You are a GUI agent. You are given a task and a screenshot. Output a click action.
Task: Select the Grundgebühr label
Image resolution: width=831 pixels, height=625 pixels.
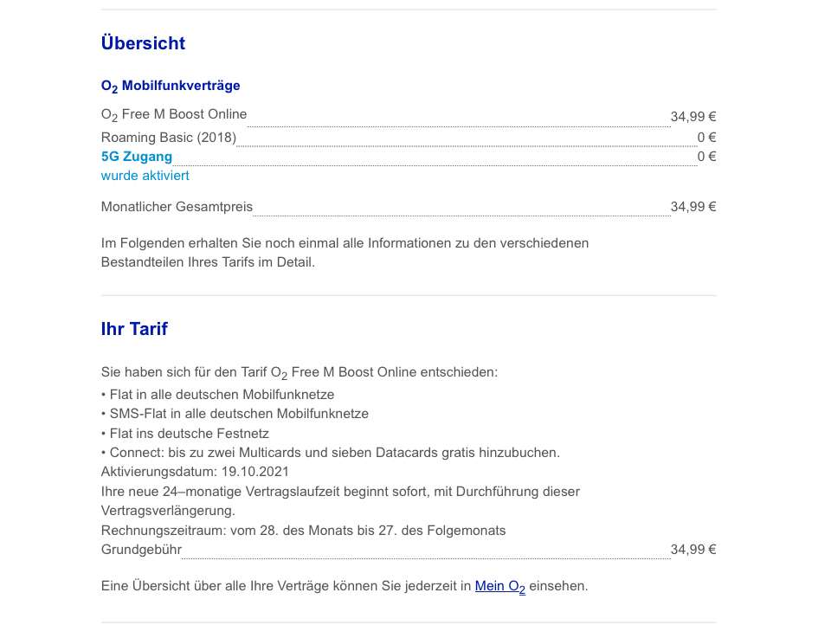tap(141, 550)
